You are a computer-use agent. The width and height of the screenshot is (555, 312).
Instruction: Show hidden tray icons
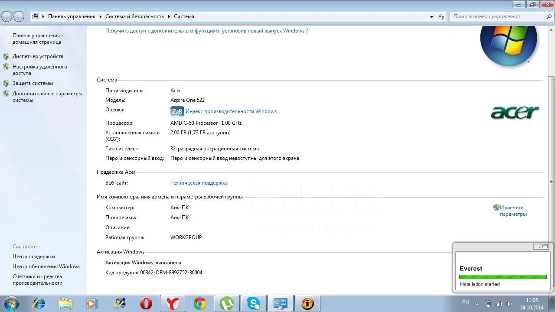478,304
